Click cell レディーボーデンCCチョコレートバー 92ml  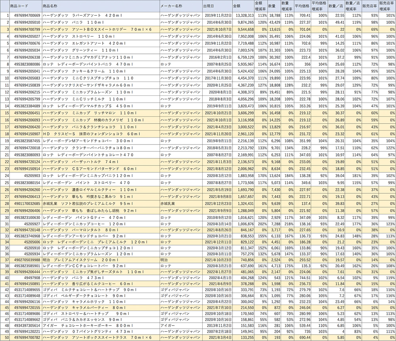101,266
